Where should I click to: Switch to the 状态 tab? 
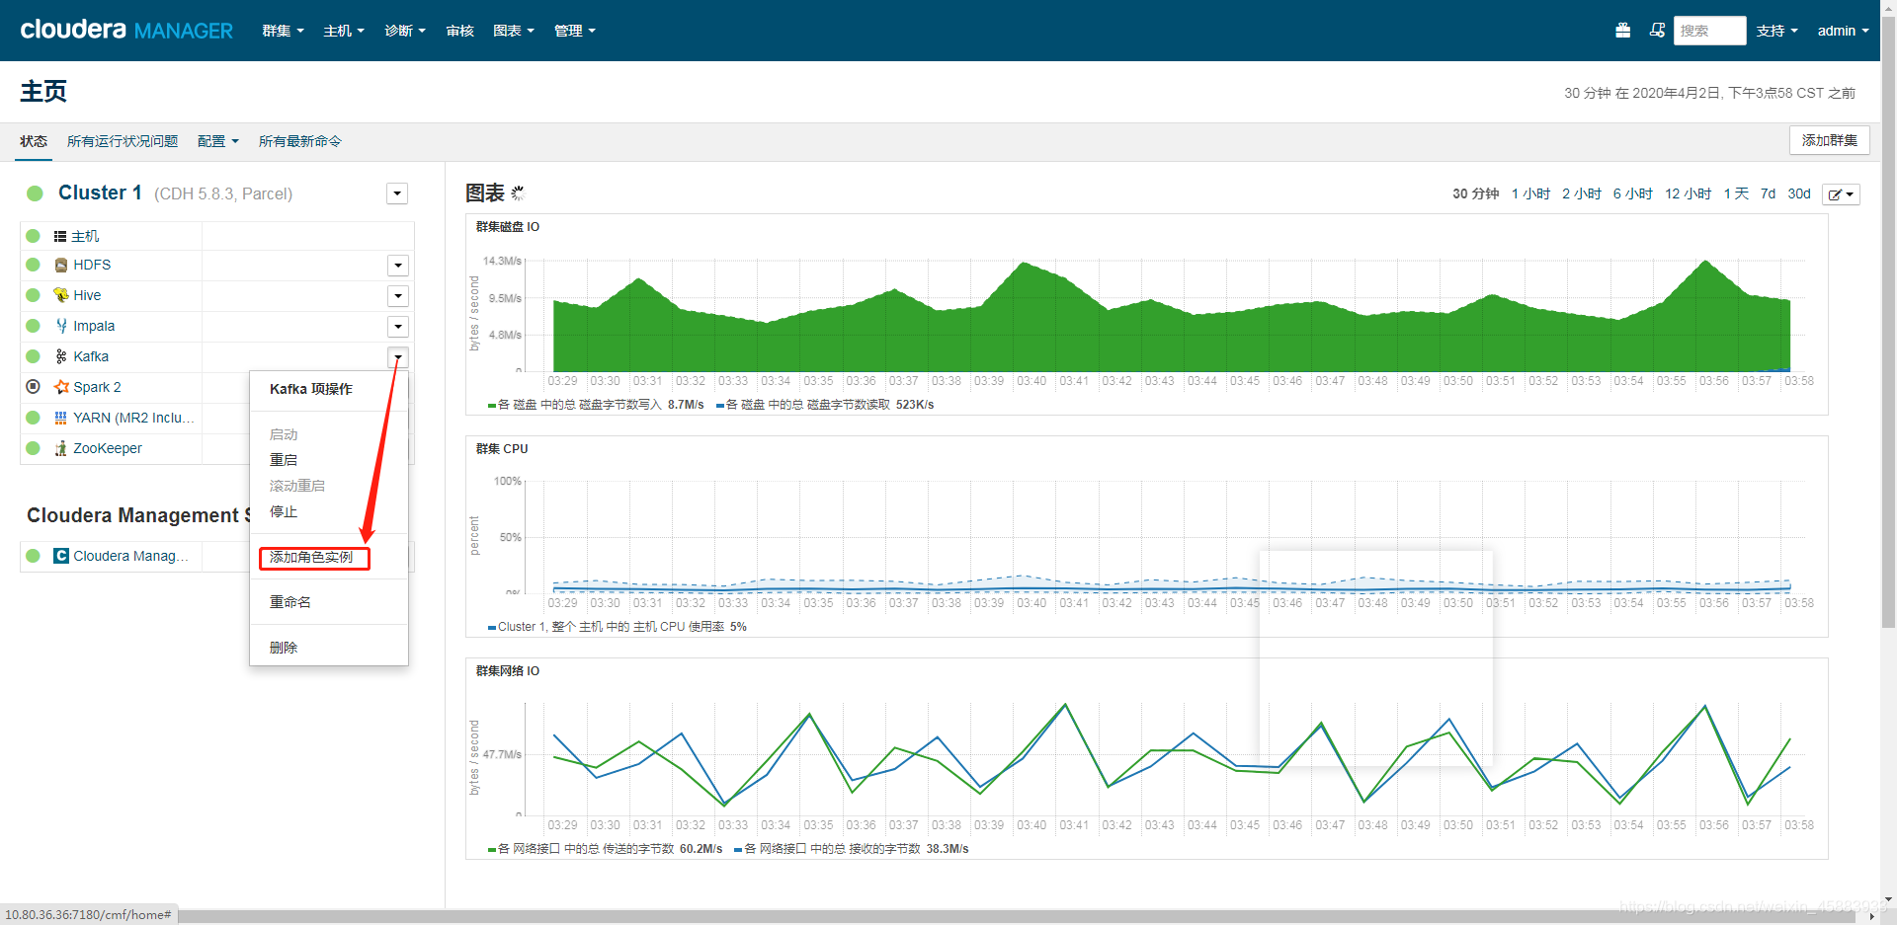pyautogui.click(x=34, y=141)
